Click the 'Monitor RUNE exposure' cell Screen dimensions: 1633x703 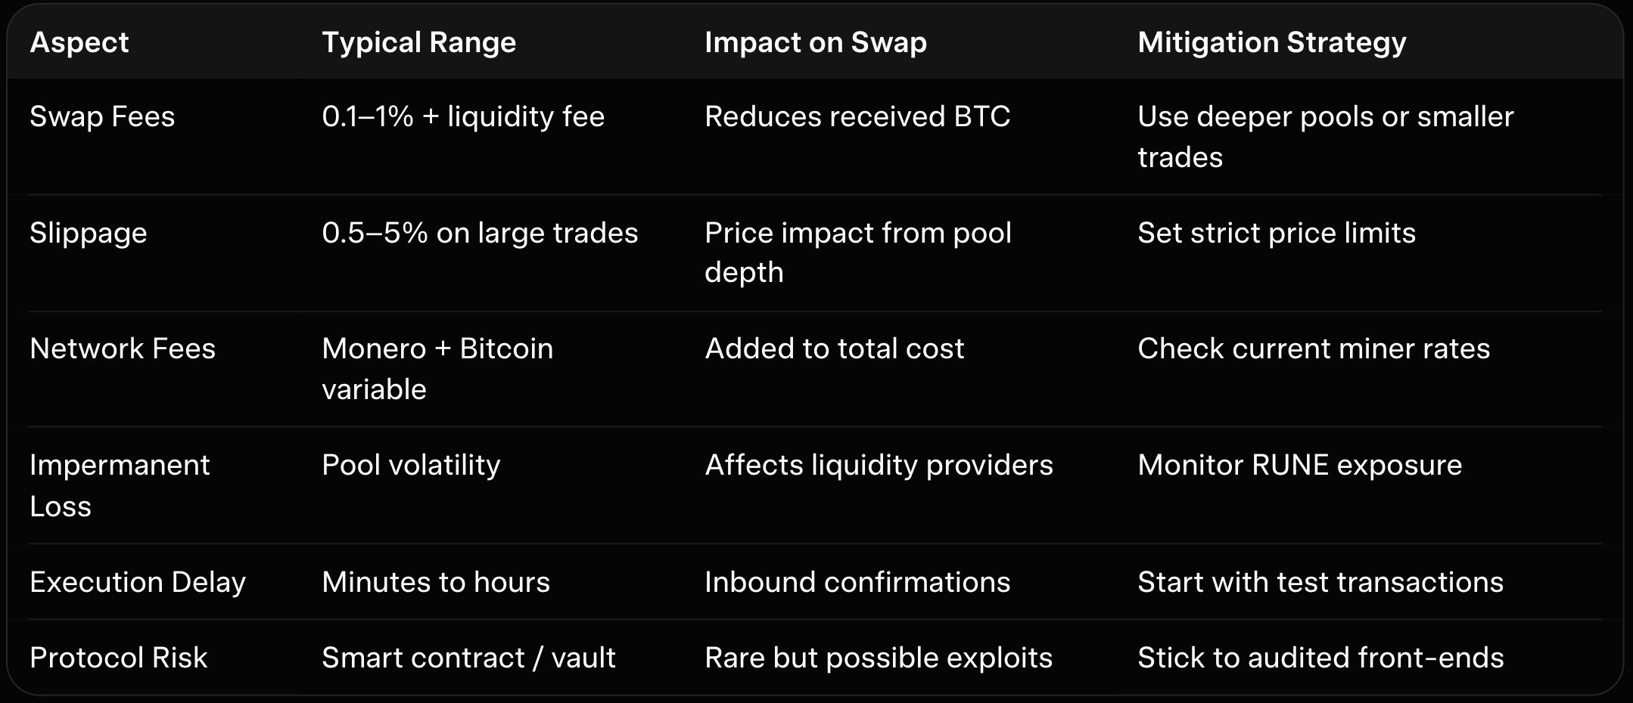(x=1299, y=465)
